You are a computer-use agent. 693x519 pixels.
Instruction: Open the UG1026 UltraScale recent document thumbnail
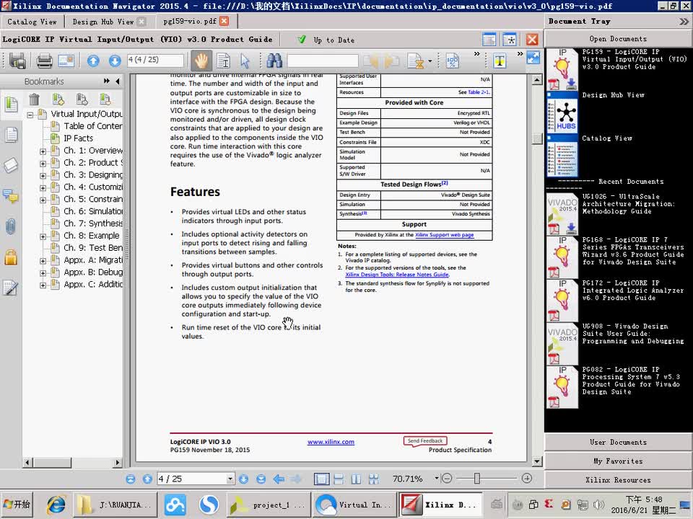click(562, 213)
